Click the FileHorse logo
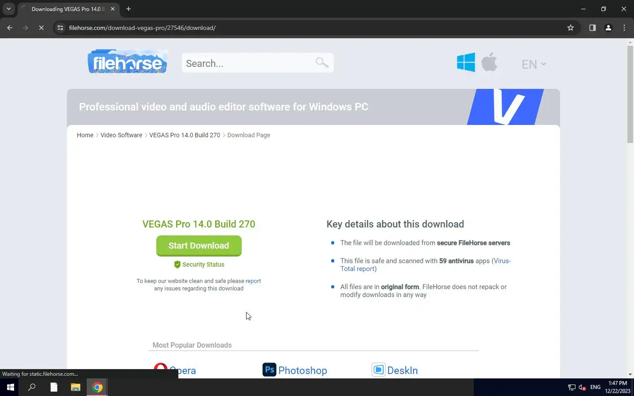The image size is (634, 396). click(127, 62)
